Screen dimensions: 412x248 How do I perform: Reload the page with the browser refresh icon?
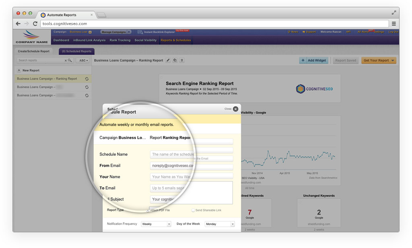pos(35,24)
